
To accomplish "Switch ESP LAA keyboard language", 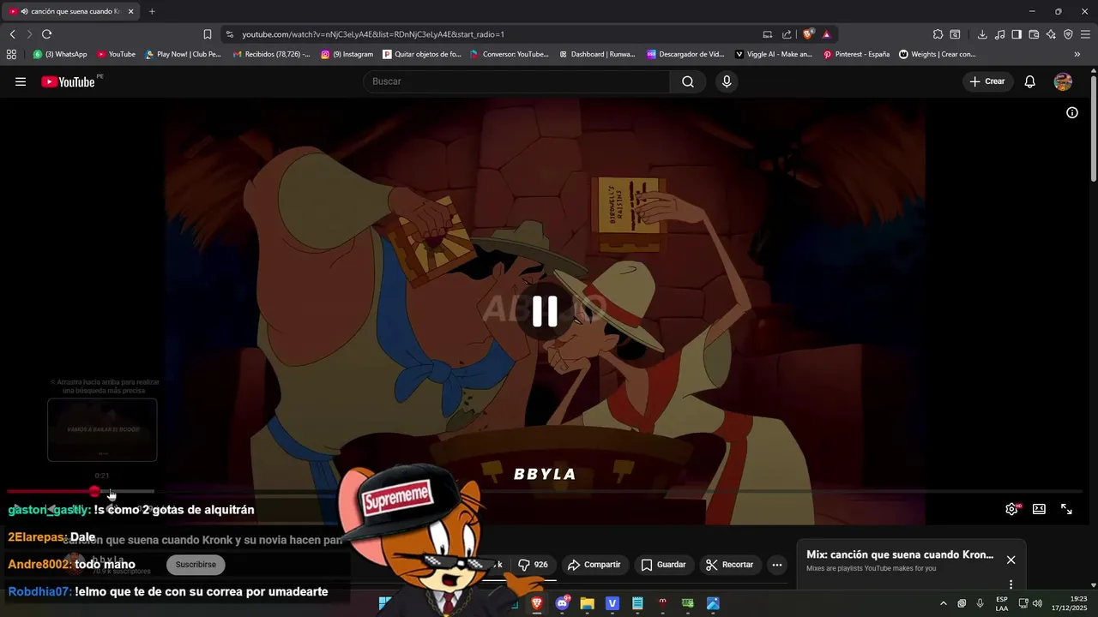I will [1002, 603].
